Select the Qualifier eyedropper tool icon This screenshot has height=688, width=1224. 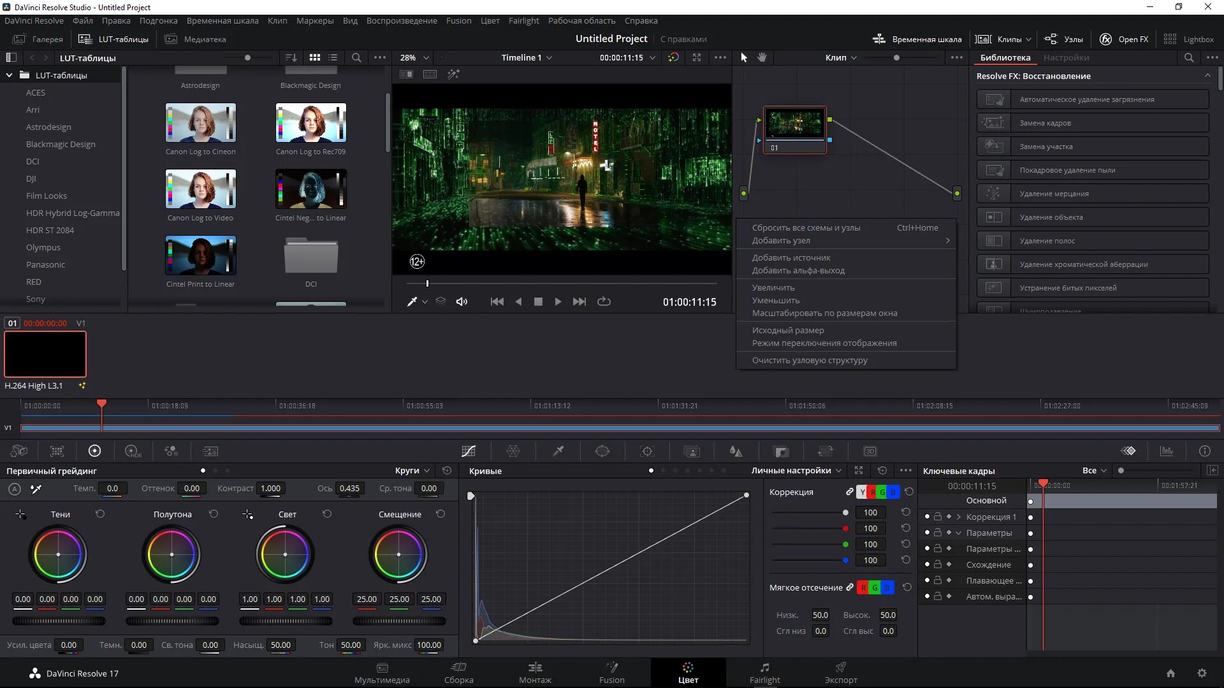[558, 451]
